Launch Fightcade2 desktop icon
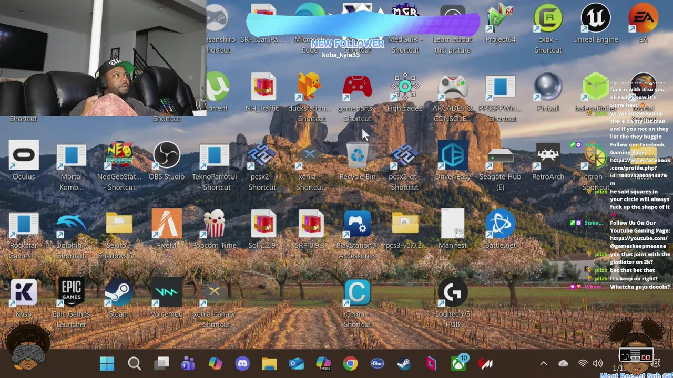The height and width of the screenshot is (378, 673). click(405, 87)
